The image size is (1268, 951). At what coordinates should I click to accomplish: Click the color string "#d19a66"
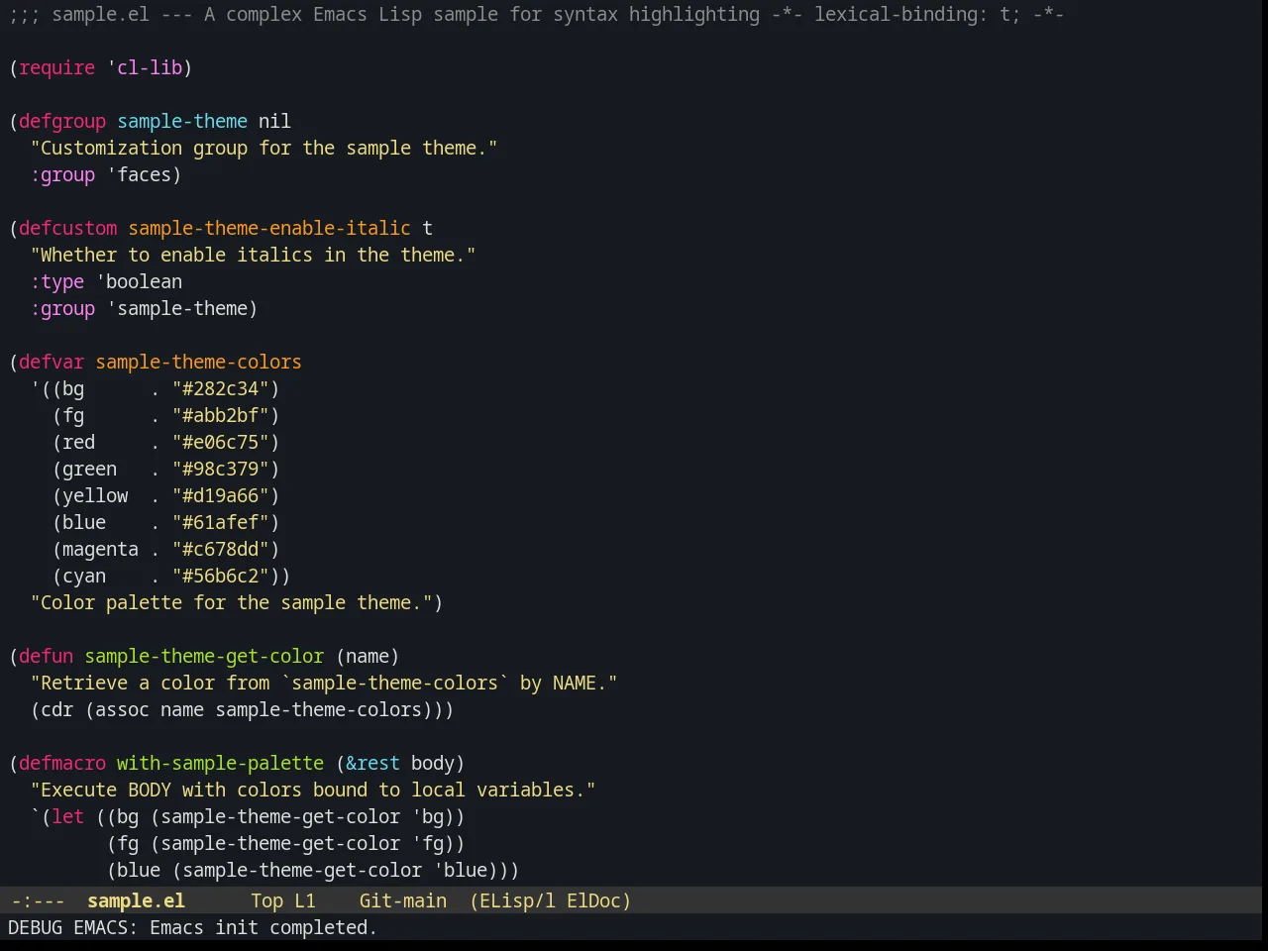[220, 495]
